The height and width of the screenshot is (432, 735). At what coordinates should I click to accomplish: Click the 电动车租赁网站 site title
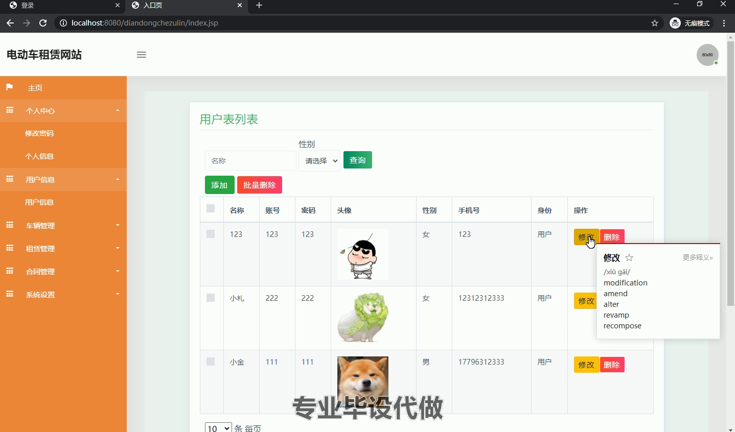[44, 55]
